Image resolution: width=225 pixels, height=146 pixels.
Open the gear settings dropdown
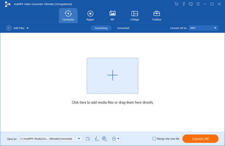[116, 139]
